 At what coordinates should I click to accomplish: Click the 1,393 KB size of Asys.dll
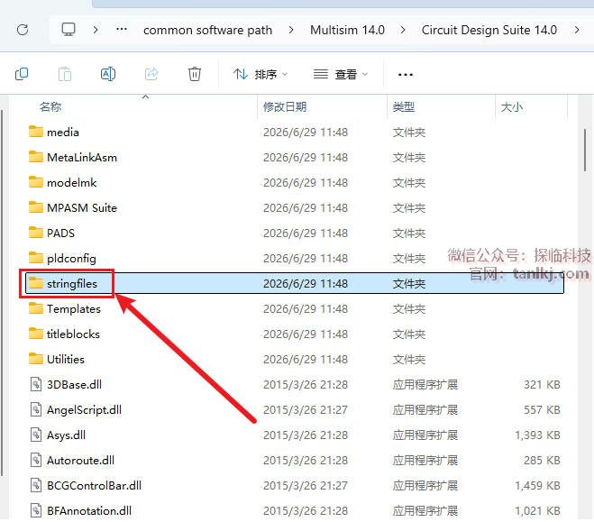[537, 435]
